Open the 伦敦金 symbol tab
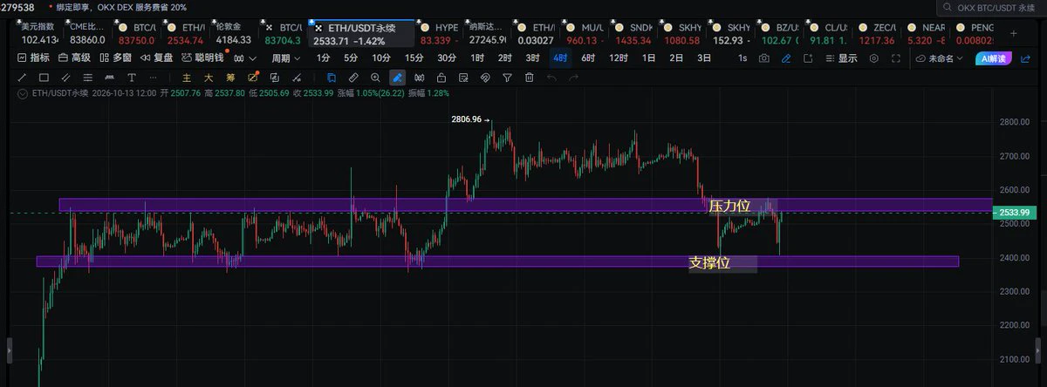The height and width of the screenshot is (387, 1047). pyautogui.click(x=233, y=33)
